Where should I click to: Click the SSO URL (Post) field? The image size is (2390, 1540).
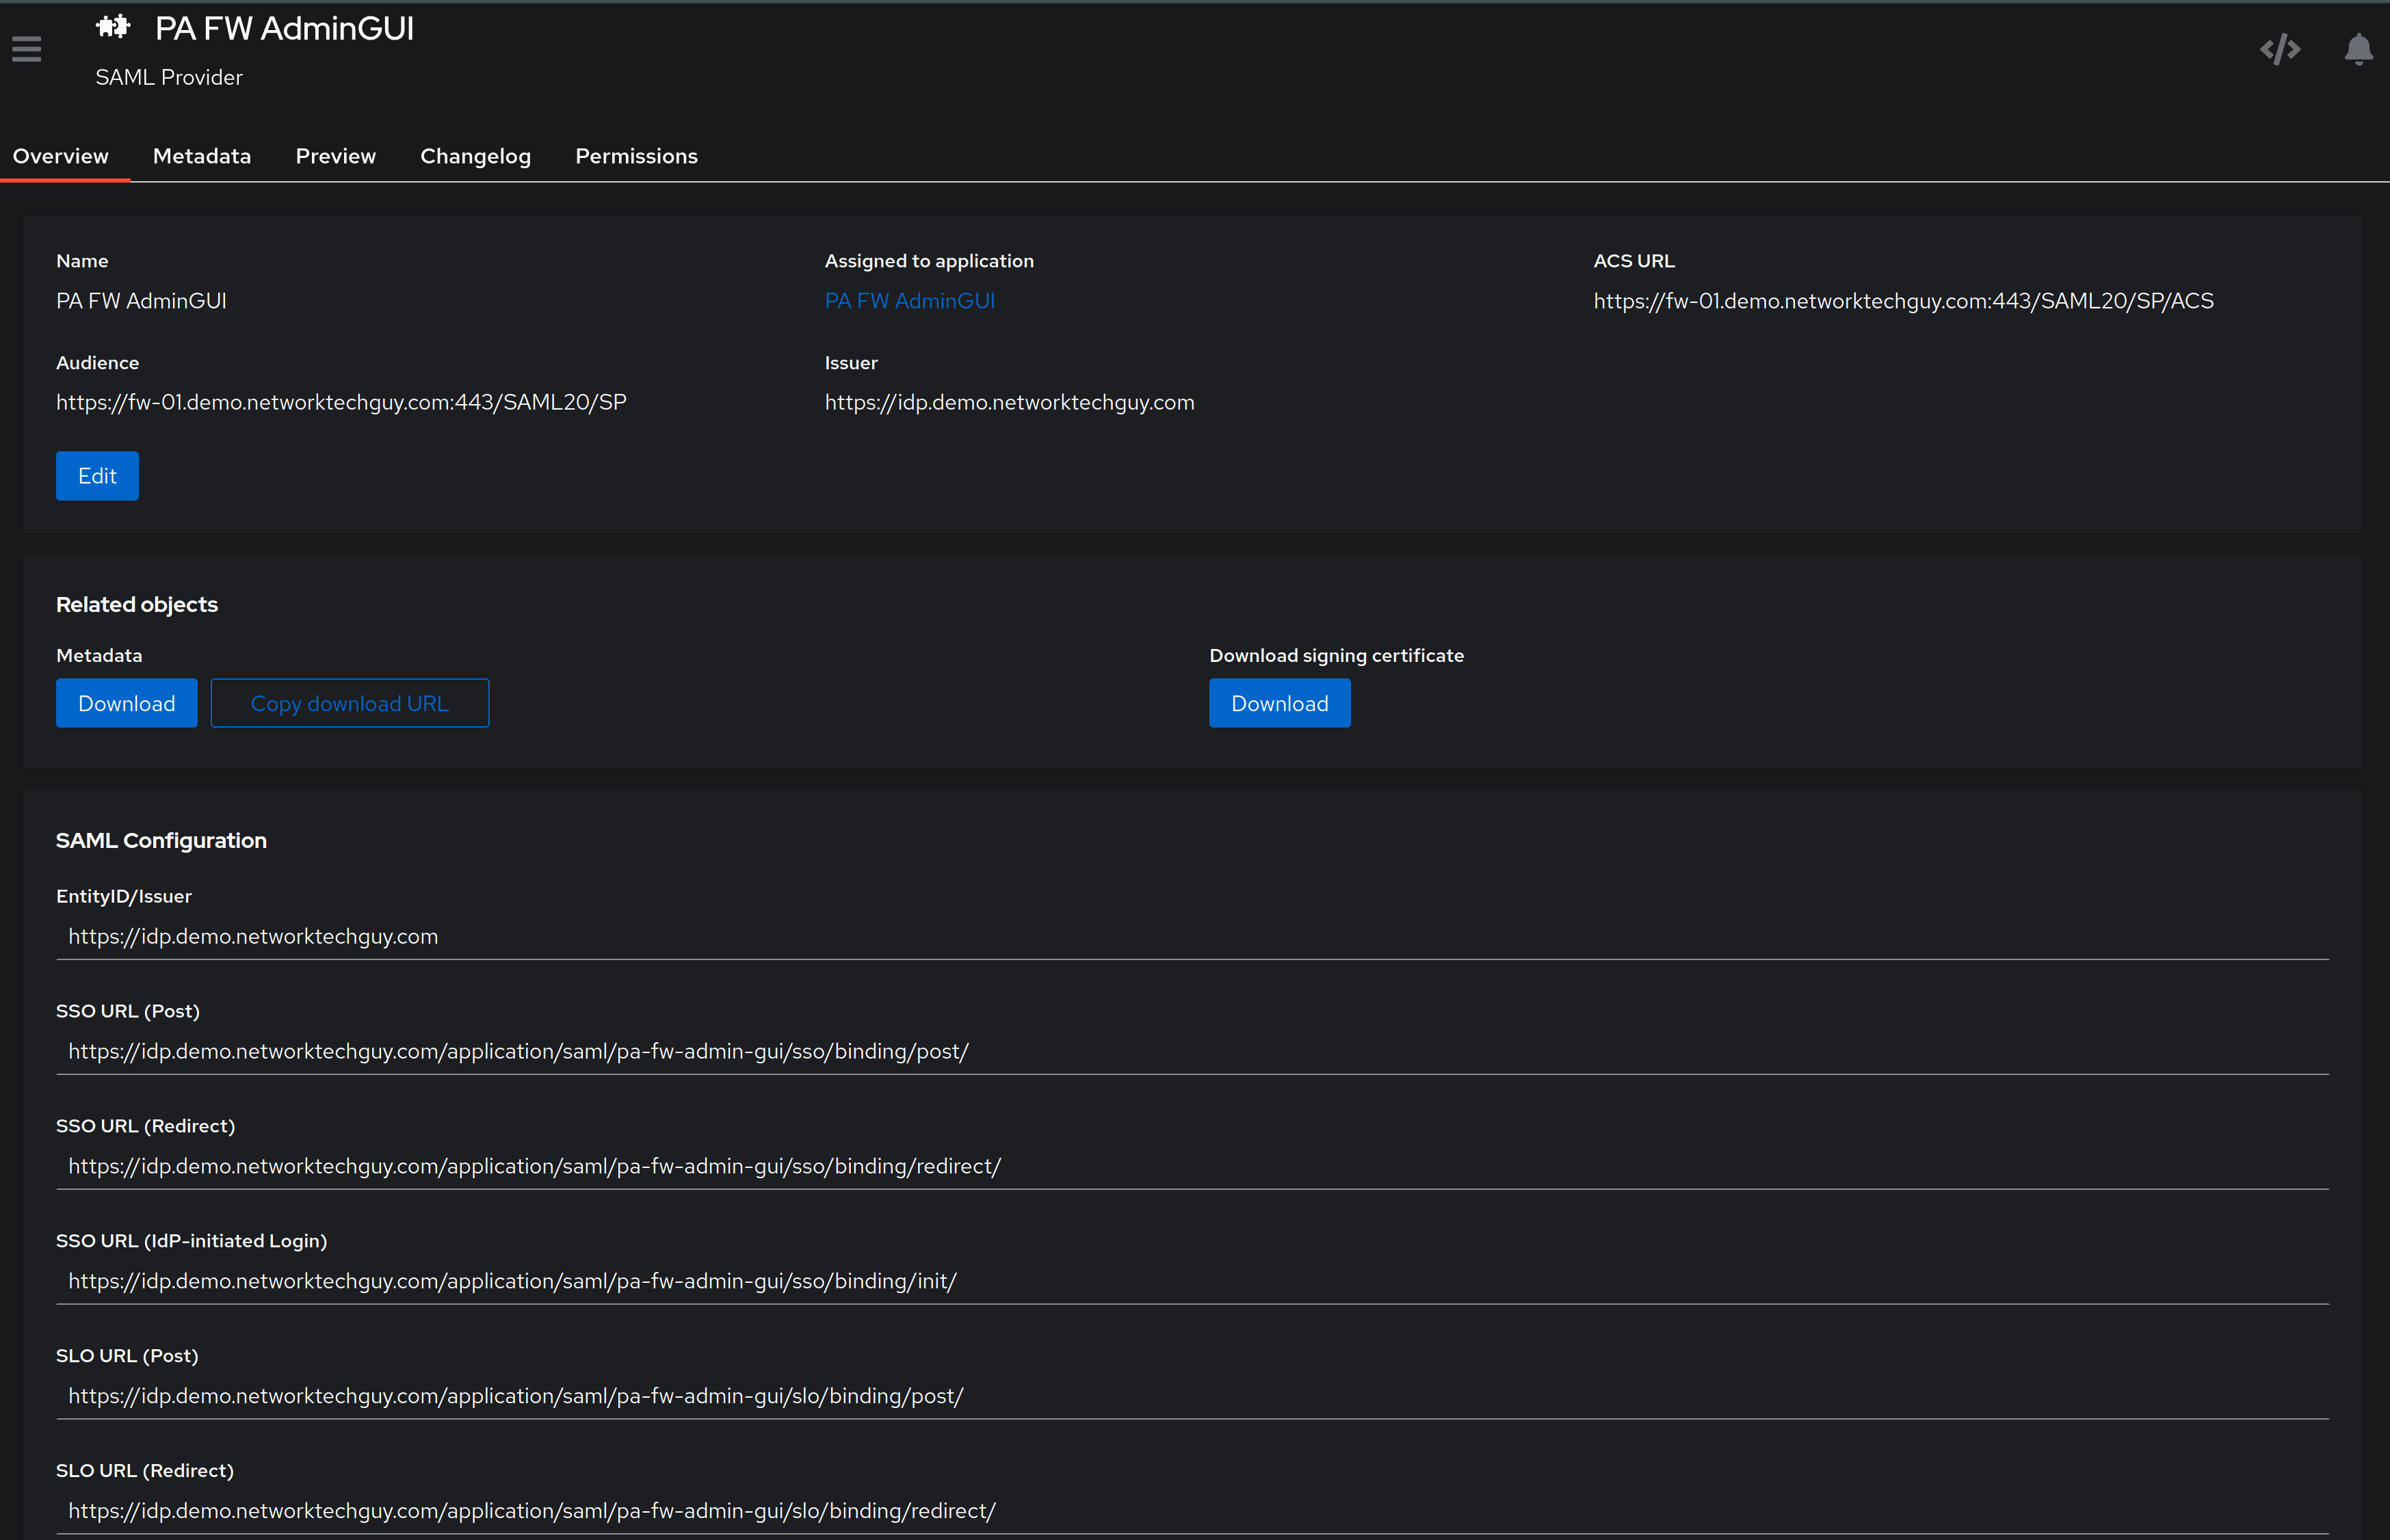click(1193, 1052)
